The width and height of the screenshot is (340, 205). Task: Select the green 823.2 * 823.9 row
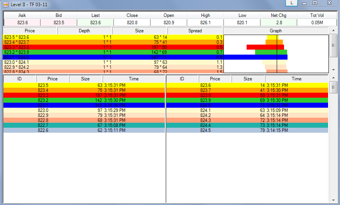pos(113,52)
